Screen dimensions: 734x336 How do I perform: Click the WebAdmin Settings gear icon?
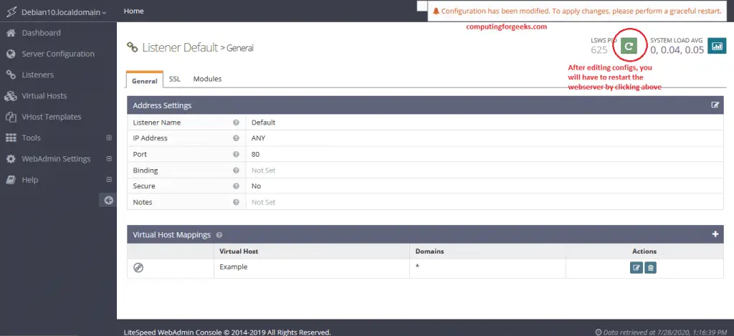pos(11,159)
